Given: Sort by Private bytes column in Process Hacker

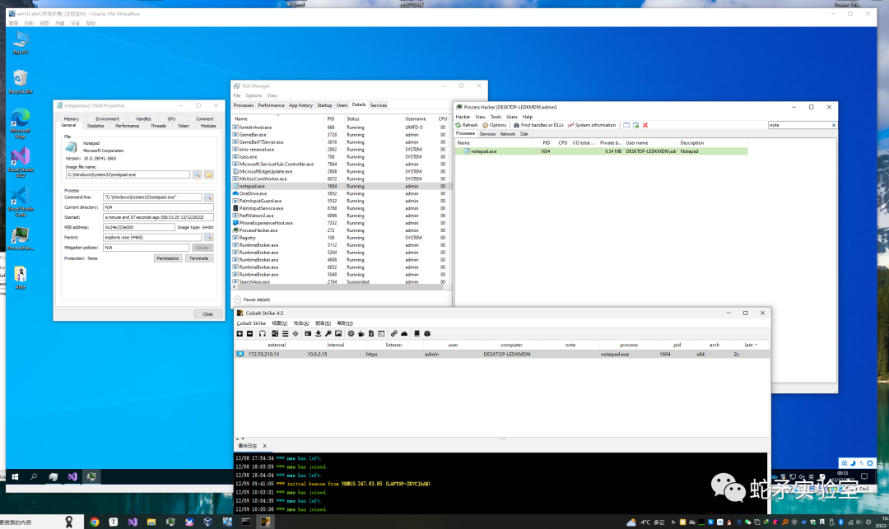Looking at the screenshot, I should coord(610,143).
